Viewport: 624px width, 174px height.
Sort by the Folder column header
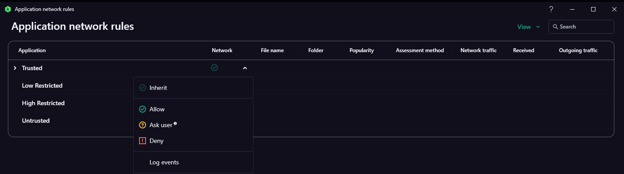pyautogui.click(x=316, y=50)
